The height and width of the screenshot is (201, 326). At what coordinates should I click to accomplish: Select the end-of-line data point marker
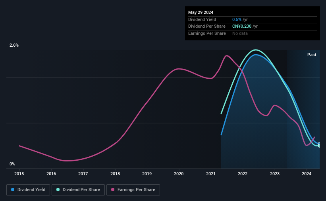coord(319,145)
